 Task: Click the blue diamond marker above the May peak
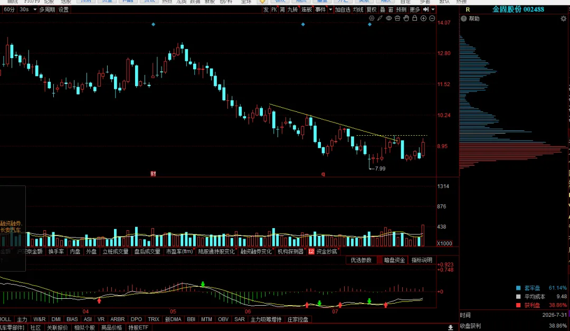point(154,24)
